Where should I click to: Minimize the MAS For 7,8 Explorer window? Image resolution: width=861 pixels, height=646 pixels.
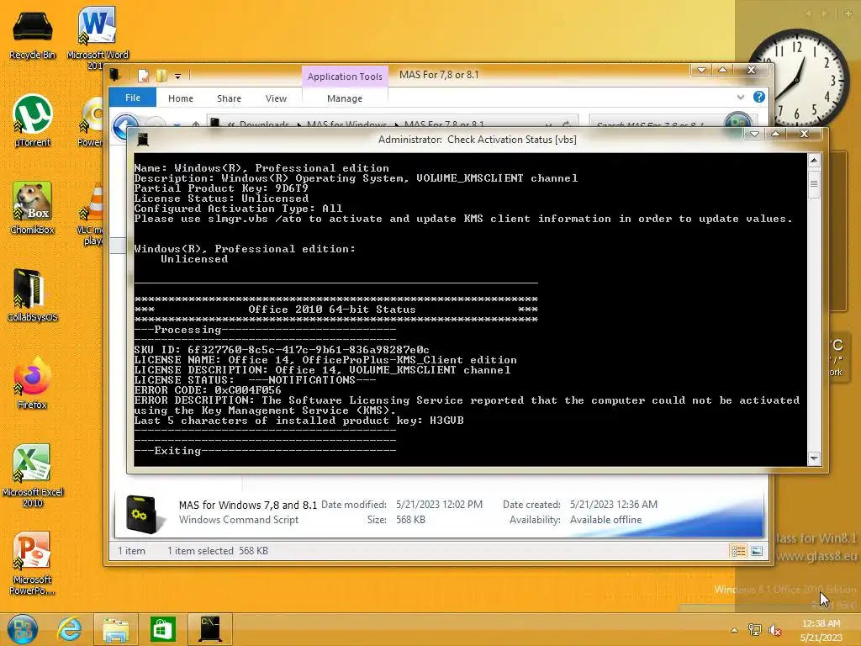pyautogui.click(x=701, y=70)
